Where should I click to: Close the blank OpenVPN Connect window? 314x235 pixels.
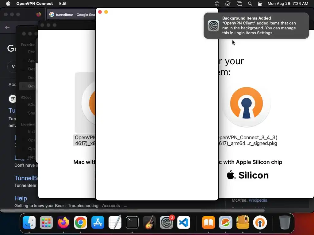(x=100, y=12)
